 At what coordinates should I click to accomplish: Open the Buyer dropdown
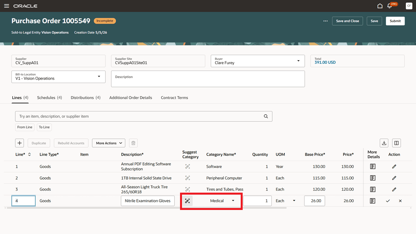tap(298, 61)
